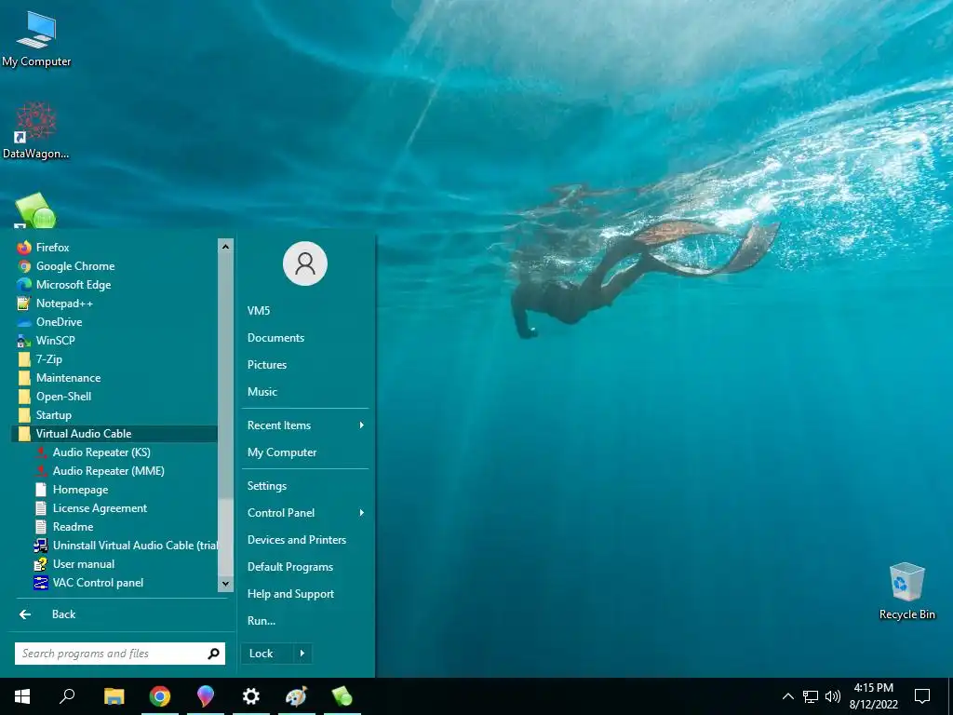This screenshot has width=953, height=715.
Task: Open Microsoft Edge in start menu
Action: (114, 285)
